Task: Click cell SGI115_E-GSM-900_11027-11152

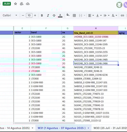Action: (x=96, y=117)
